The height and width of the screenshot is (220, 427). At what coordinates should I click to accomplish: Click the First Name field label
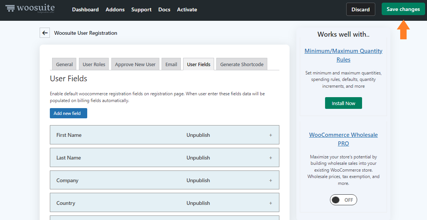tap(69, 135)
